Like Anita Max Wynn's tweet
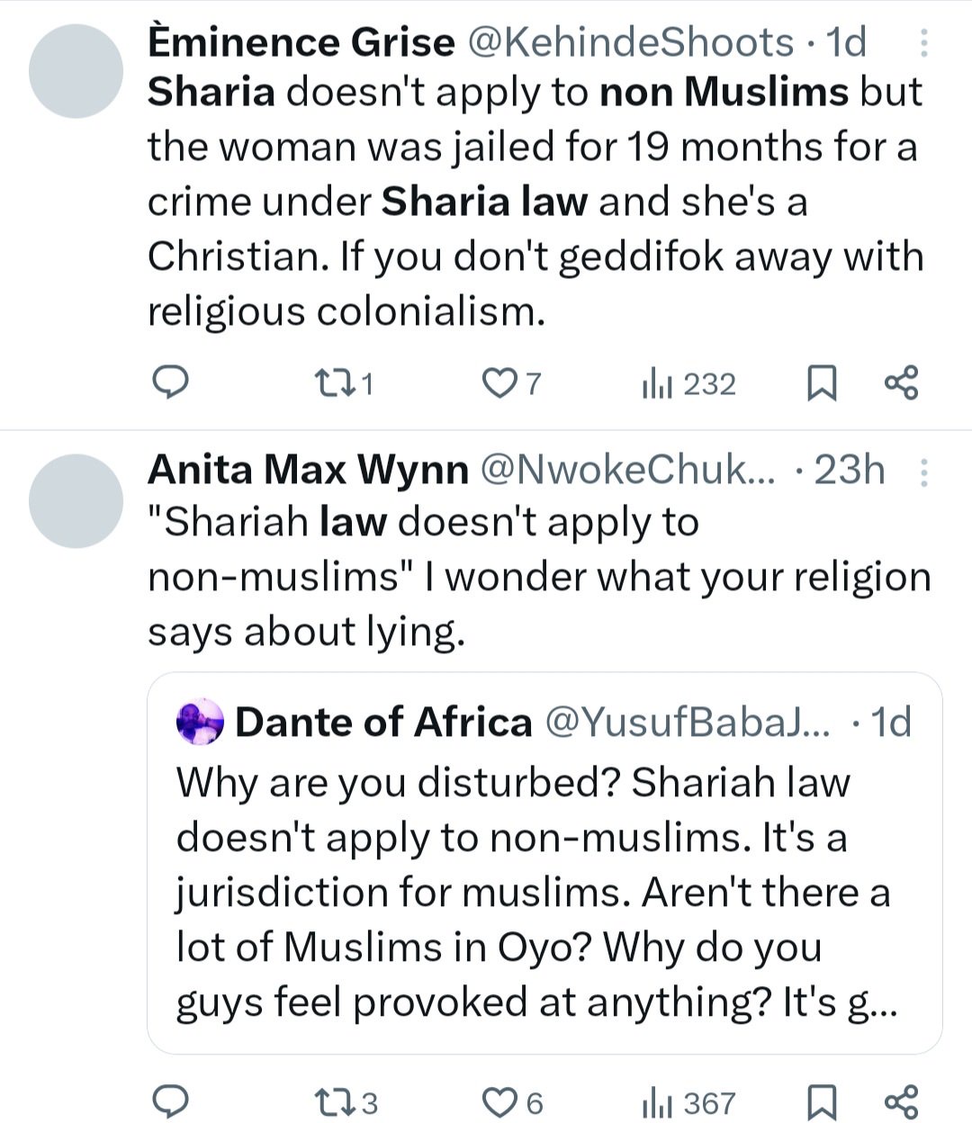 click(x=502, y=1100)
